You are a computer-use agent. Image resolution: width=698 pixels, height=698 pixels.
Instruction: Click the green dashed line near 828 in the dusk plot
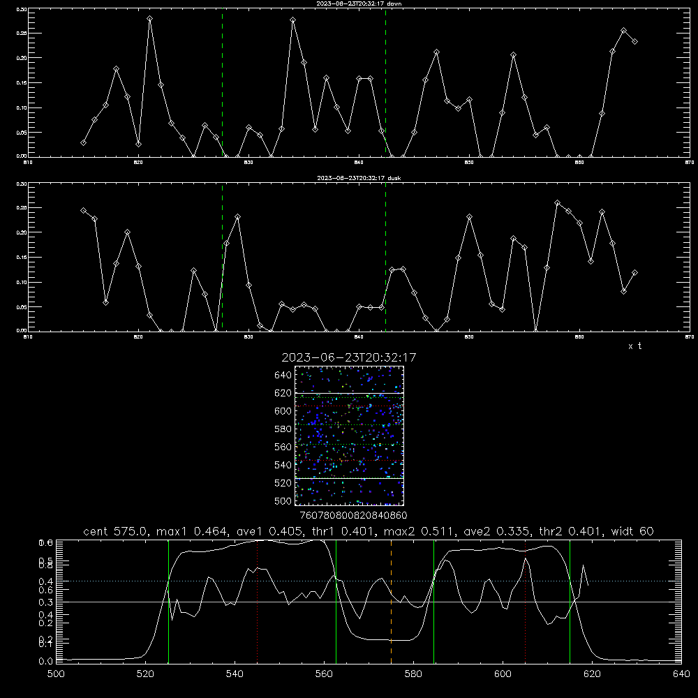coord(222,257)
